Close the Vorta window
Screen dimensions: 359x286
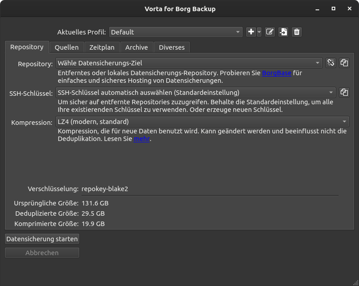(350, 9)
